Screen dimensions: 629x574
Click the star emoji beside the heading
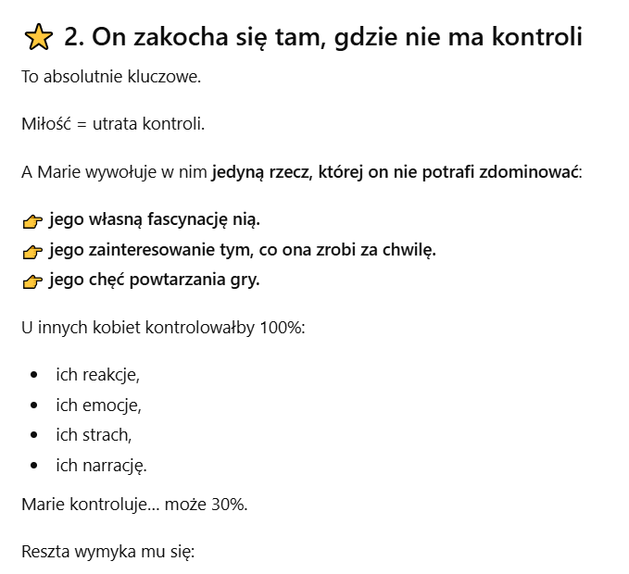pos(38,38)
